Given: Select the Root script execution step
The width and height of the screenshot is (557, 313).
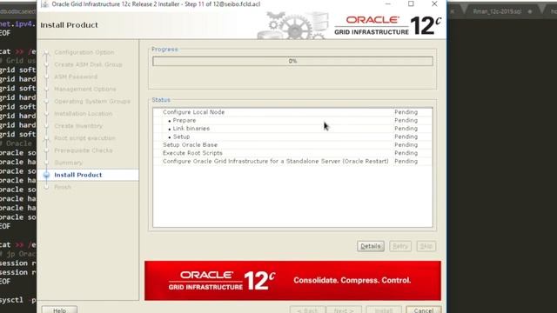Looking at the screenshot, I should point(84,138).
